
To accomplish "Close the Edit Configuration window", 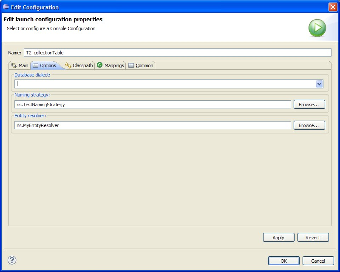I will click(x=333, y=7).
